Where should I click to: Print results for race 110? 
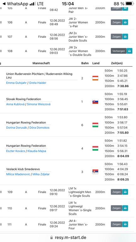click(125, 208)
